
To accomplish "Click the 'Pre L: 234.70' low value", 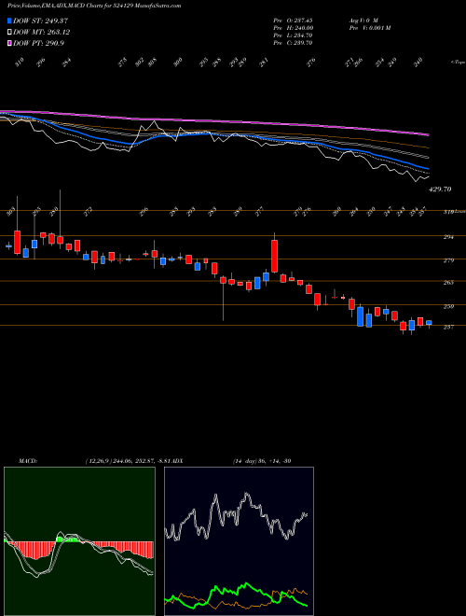I will (293, 35).
